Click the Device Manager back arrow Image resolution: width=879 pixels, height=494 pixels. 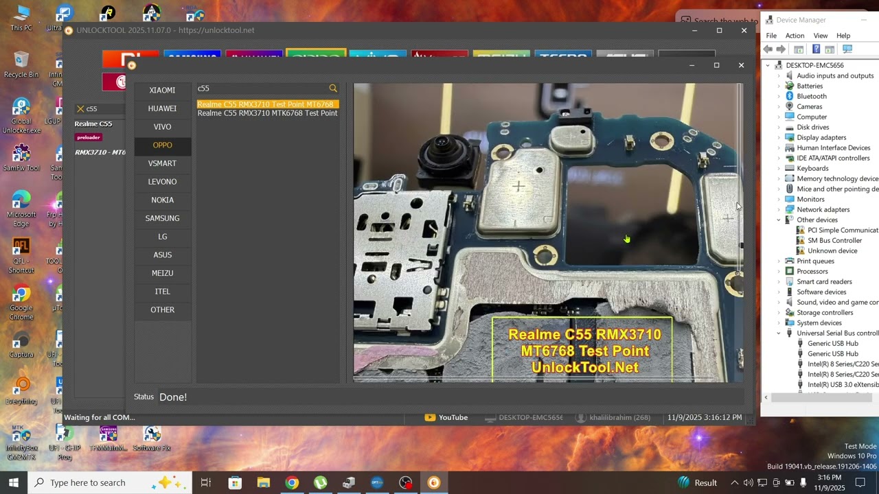click(x=768, y=49)
